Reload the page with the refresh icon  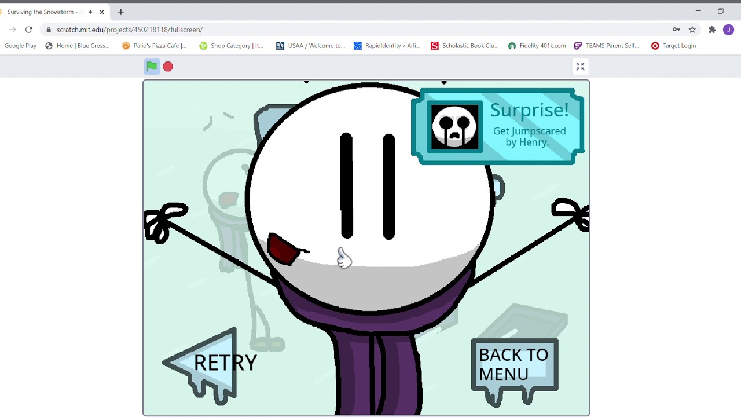click(x=28, y=30)
